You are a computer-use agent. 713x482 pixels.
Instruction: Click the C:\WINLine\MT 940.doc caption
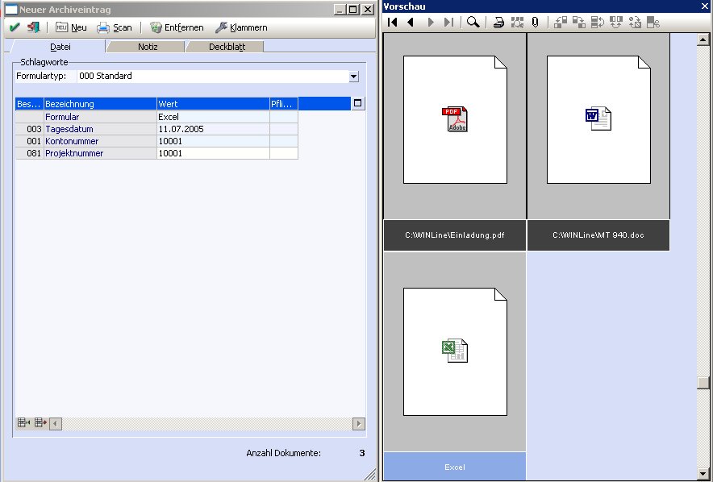[x=598, y=235]
